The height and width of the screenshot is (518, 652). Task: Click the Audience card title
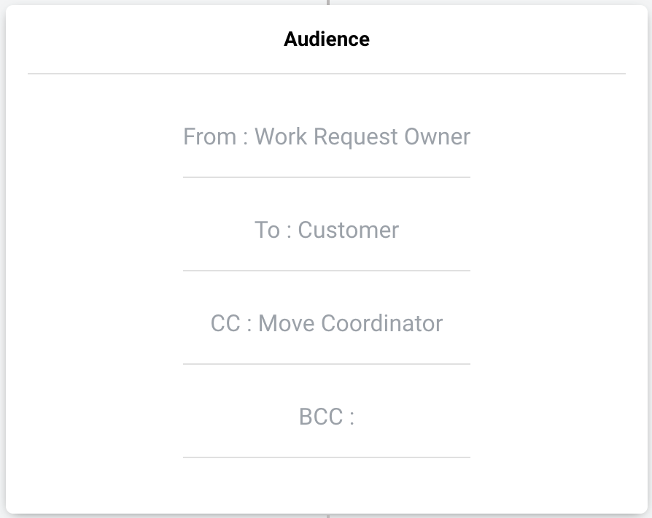(x=326, y=39)
